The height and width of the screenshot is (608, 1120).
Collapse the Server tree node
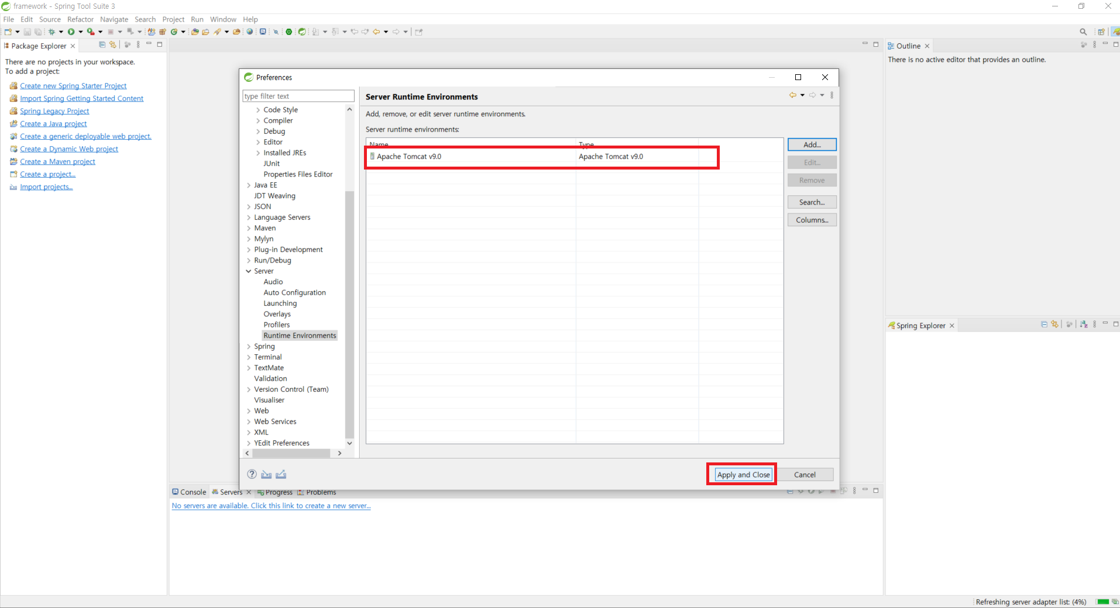click(249, 271)
